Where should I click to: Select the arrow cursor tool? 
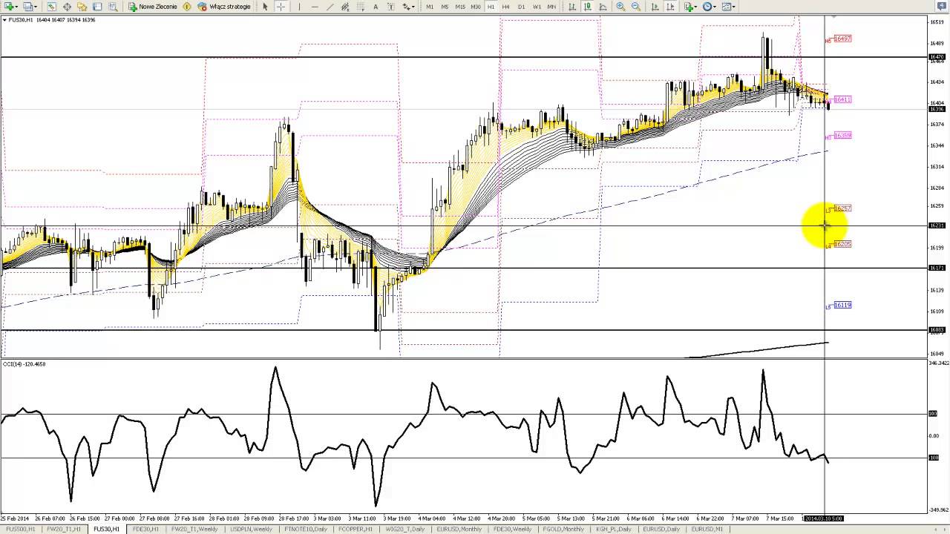coord(265,7)
